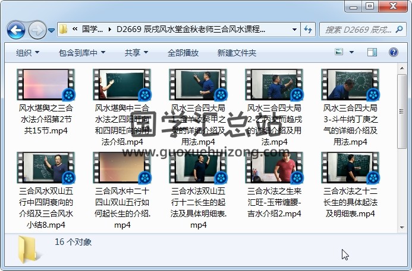
Task: Select thumbnail 风水三合四大局2-乙丙交而趋戌
Action: [274, 85]
